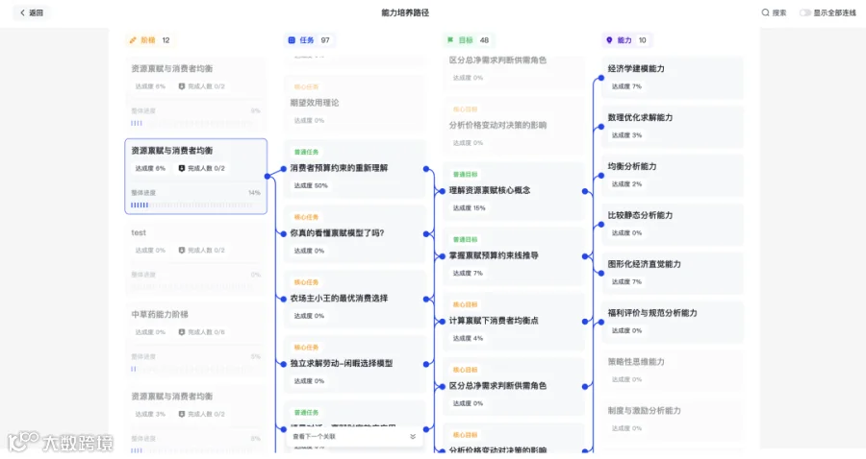Screen dimensions: 866x459
Task: Click the blue square icon beside 任务
Action: pos(292,40)
